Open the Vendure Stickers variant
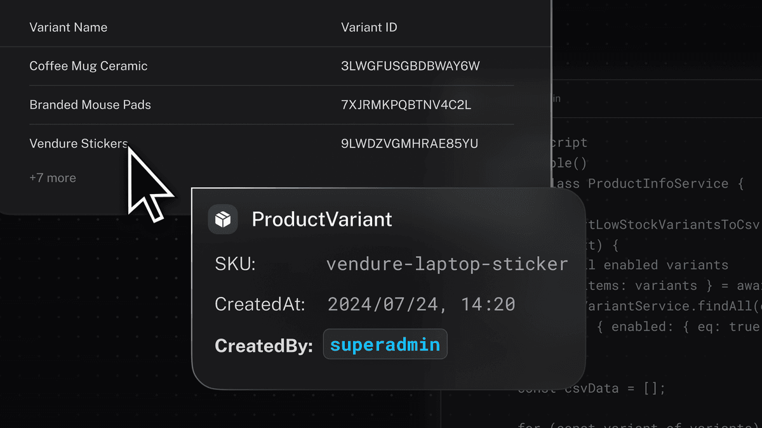 point(79,144)
